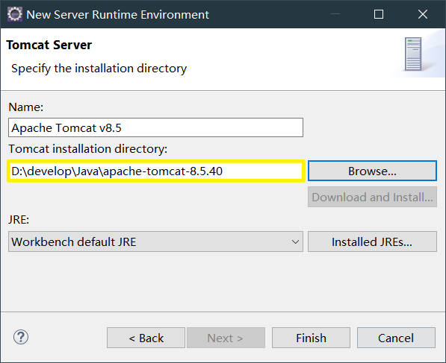The width and height of the screenshot is (446, 363).
Task: Click the greyed-out Next button
Action: coord(226,338)
